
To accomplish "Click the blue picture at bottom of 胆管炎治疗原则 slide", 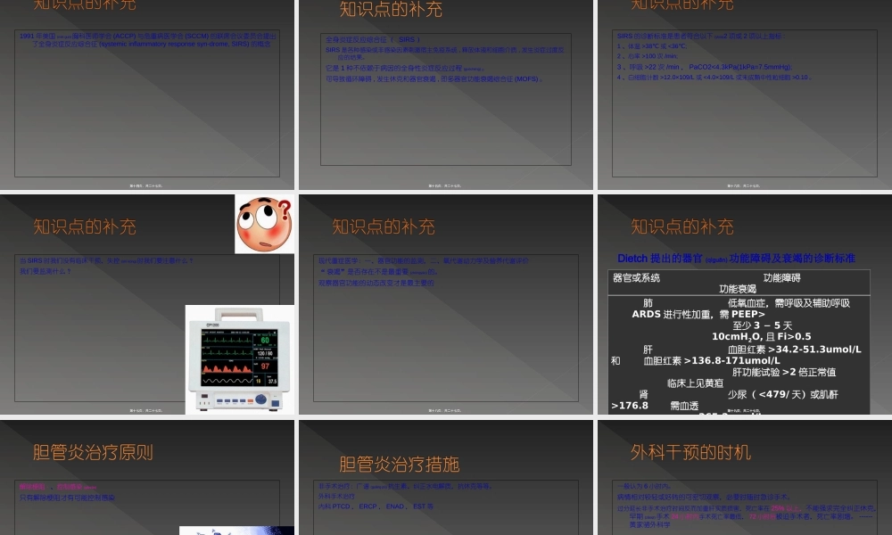I will coord(236,531).
